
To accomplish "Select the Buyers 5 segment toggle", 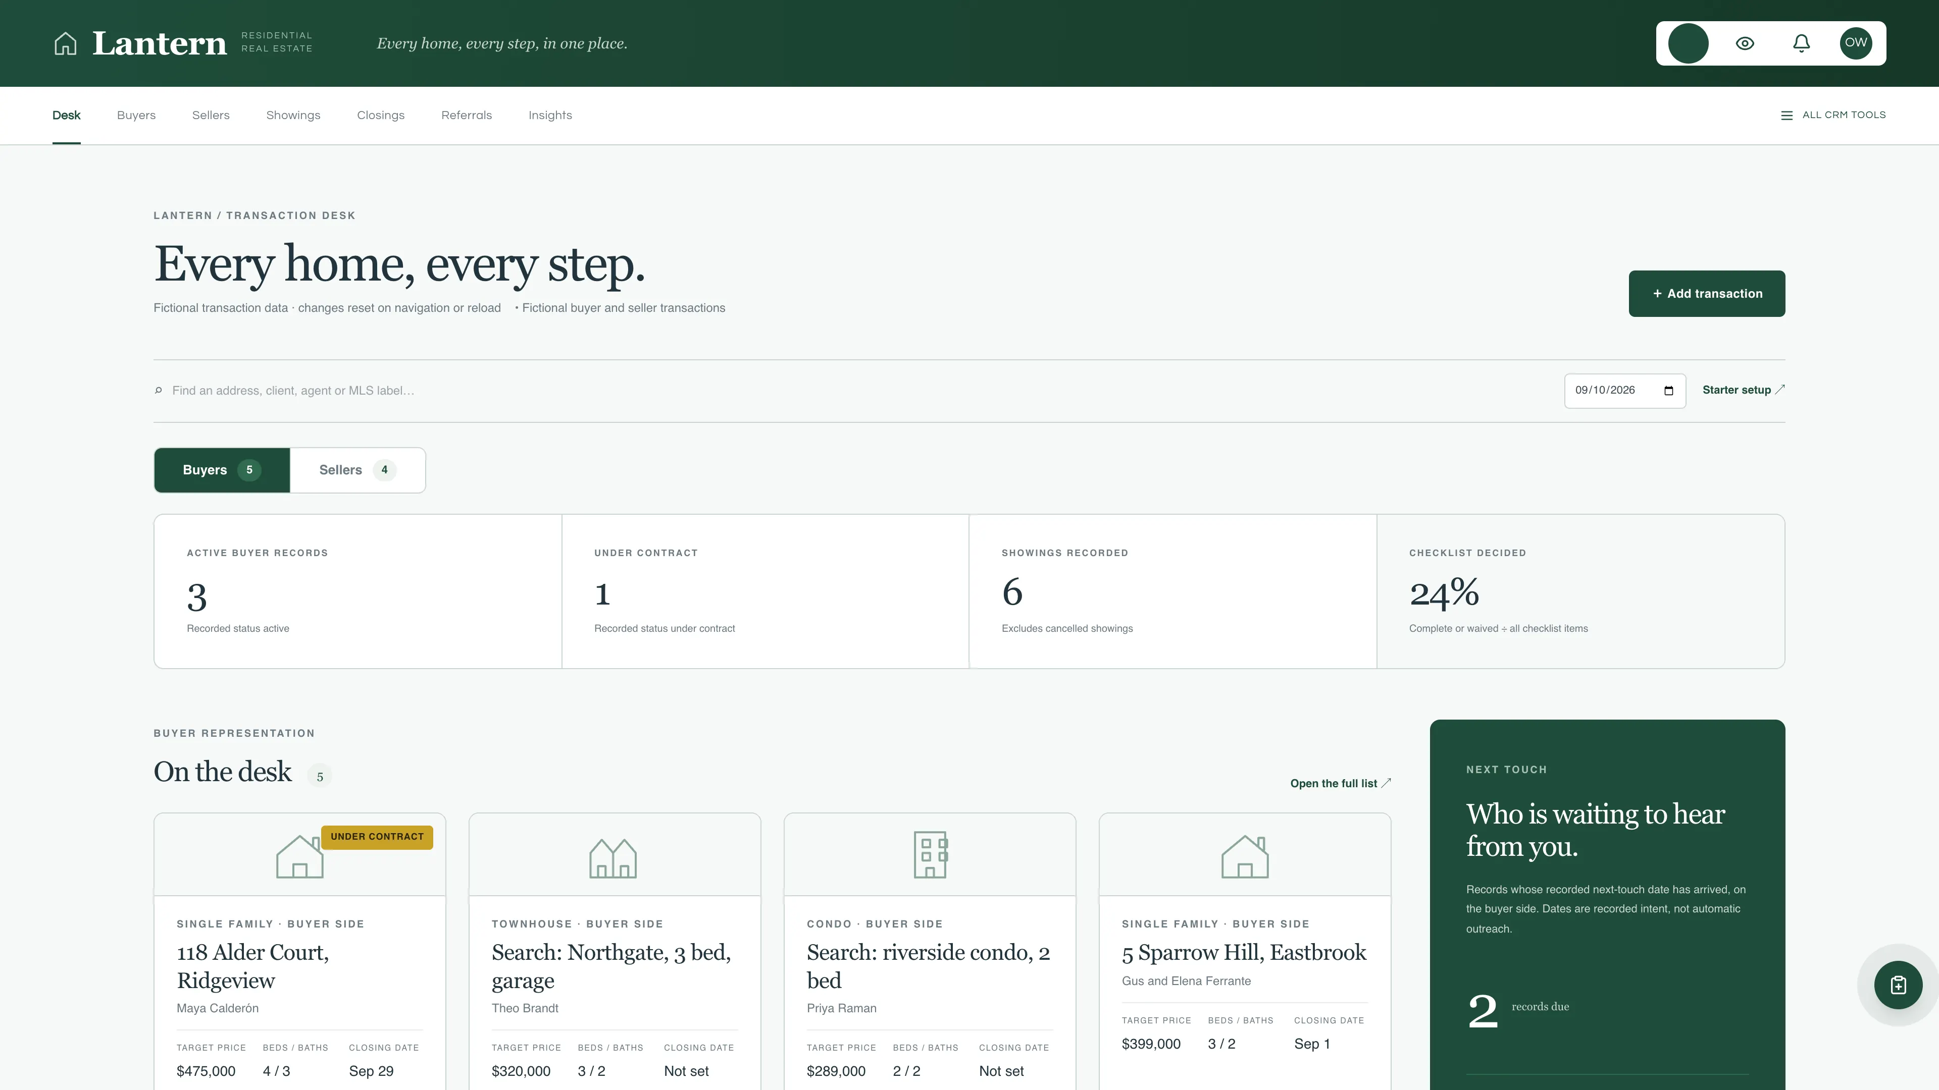I will click(222, 470).
